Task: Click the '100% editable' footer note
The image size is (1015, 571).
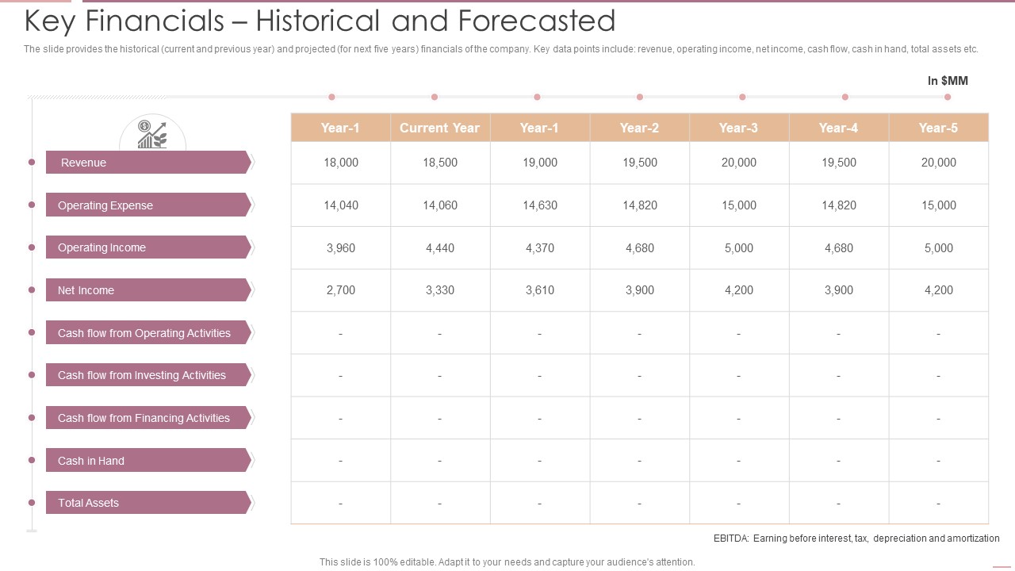Action: tap(507, 562)
